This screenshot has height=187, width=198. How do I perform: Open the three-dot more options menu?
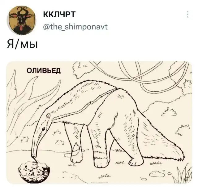click(x=187, y=14)
